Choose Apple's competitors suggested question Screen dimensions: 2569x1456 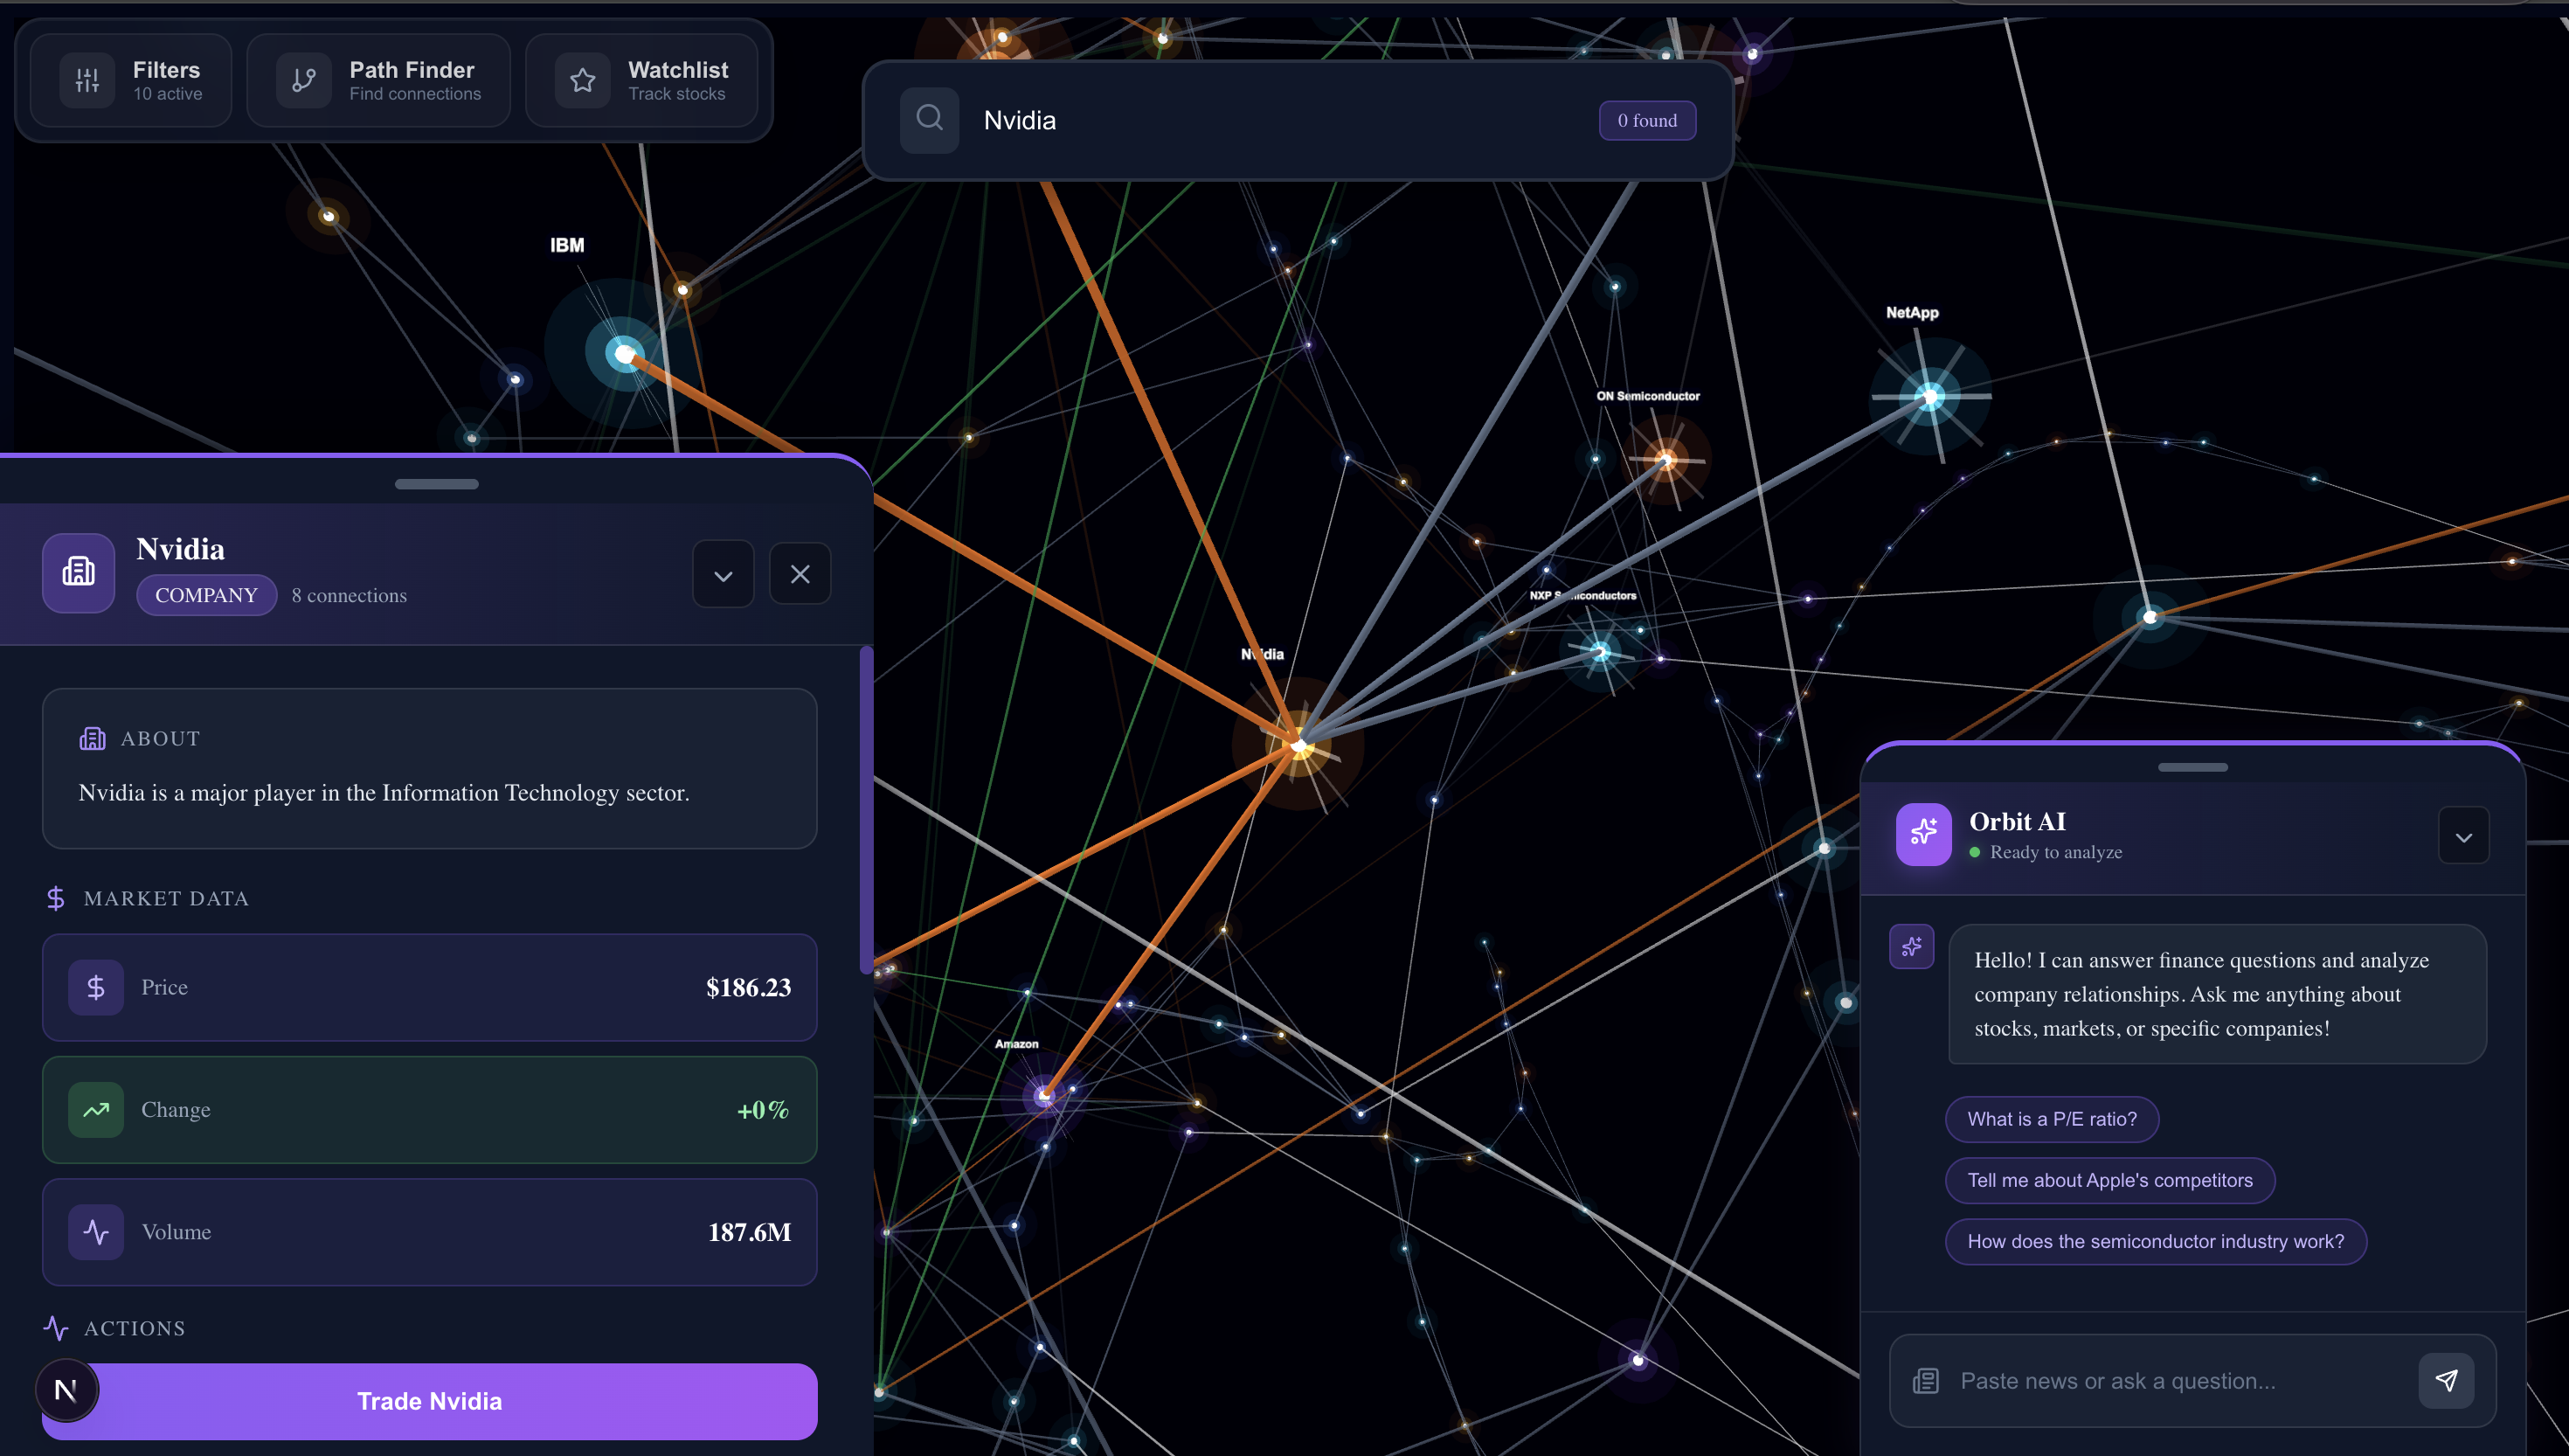coord(2109,1180)
